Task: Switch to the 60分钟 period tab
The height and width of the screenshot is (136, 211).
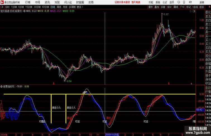Action: click(45, 7)
